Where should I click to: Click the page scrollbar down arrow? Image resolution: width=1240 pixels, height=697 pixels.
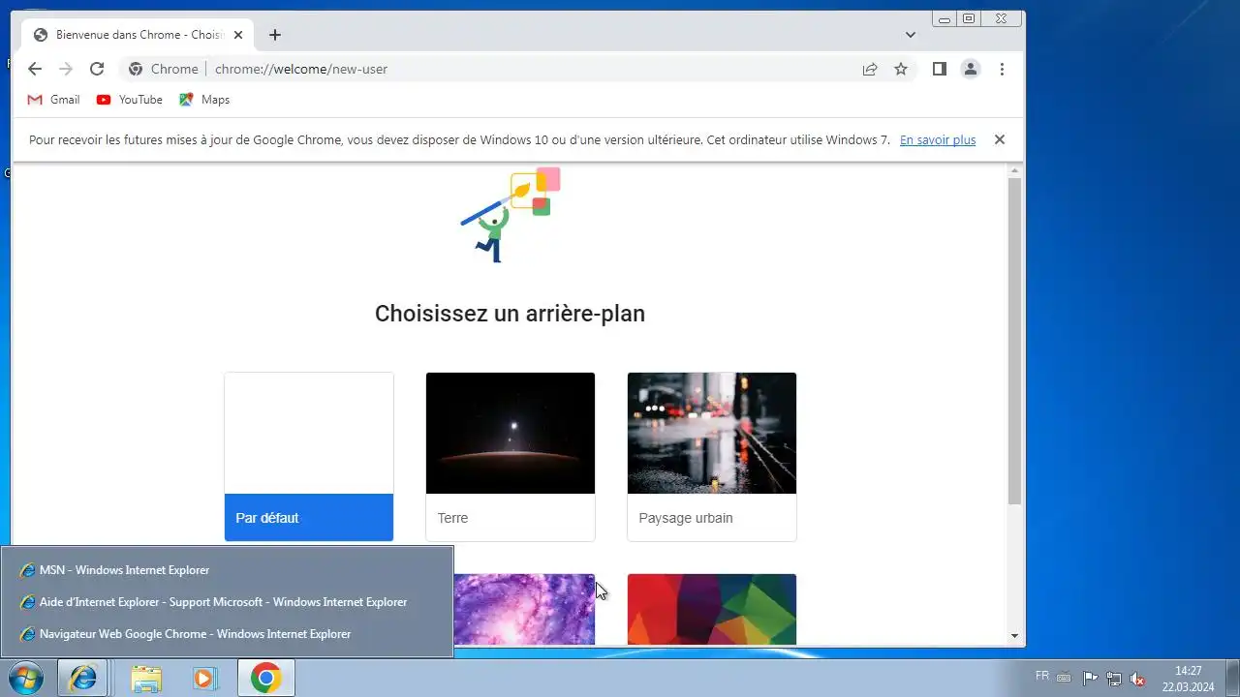(x=1014, y=636)
